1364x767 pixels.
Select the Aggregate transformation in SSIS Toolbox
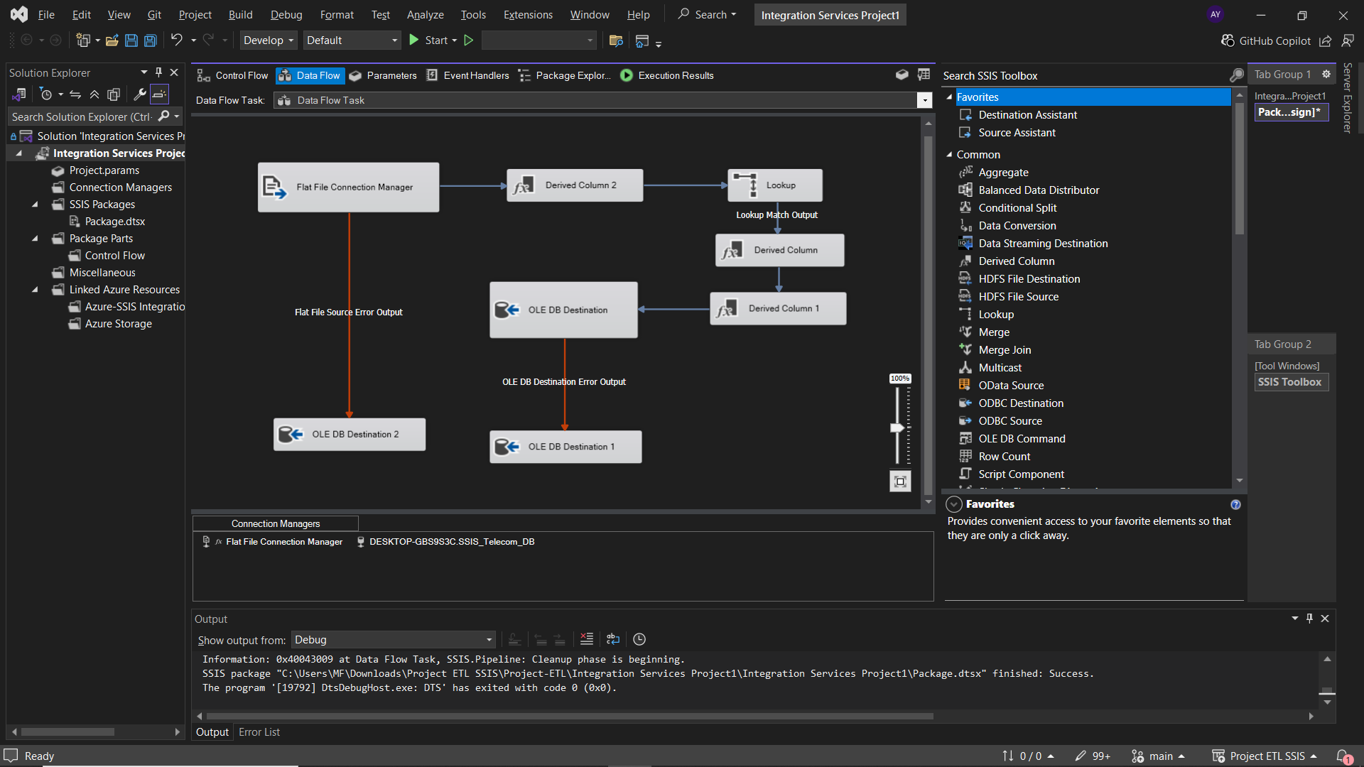(1002, 172)
